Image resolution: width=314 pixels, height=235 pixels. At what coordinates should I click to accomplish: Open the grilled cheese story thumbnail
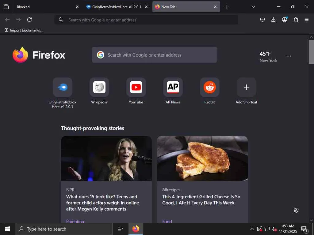[x=202, y=159]
